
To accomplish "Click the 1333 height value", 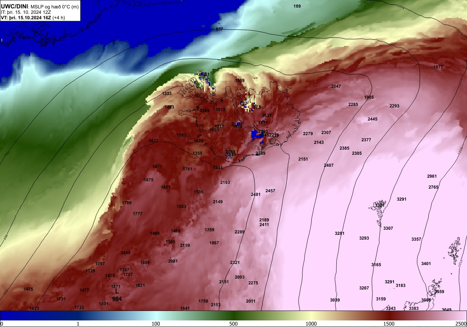I will tap(167, 94).
